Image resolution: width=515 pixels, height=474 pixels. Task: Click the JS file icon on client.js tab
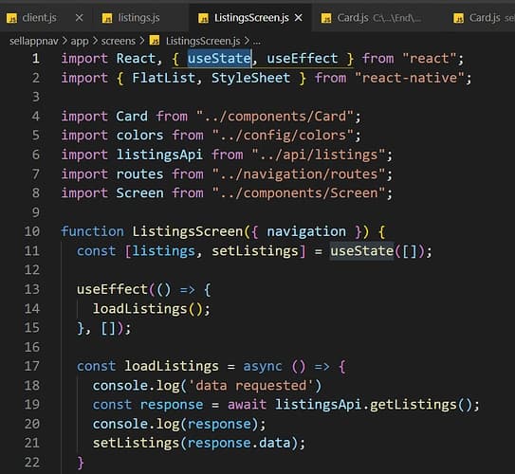(x=11, y=18)
